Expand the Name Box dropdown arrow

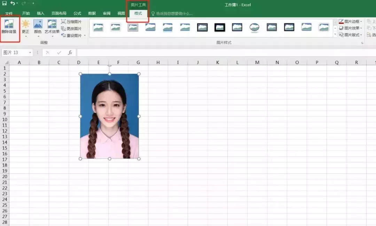tap(30, 53)
